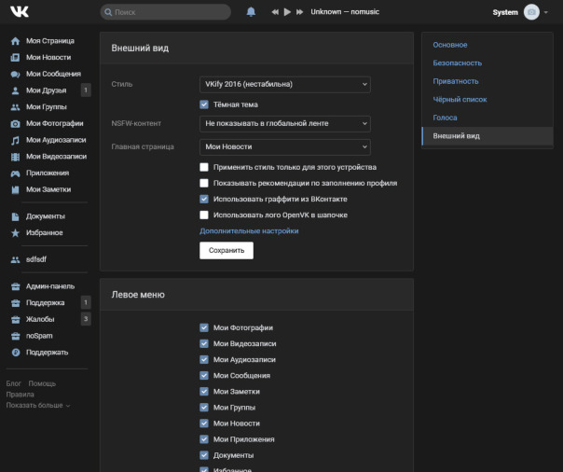The width and height of the screenshot is (563, 472).
Task: Enable Использовать лого OpenVK в шапочке
Action: (204, 215)
